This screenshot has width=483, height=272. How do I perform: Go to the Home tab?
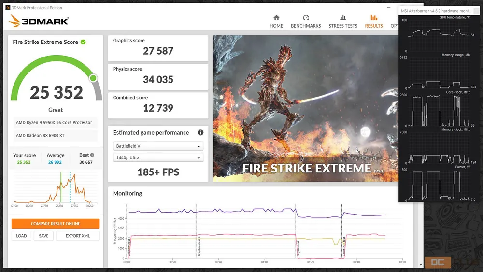pos(276,21)
